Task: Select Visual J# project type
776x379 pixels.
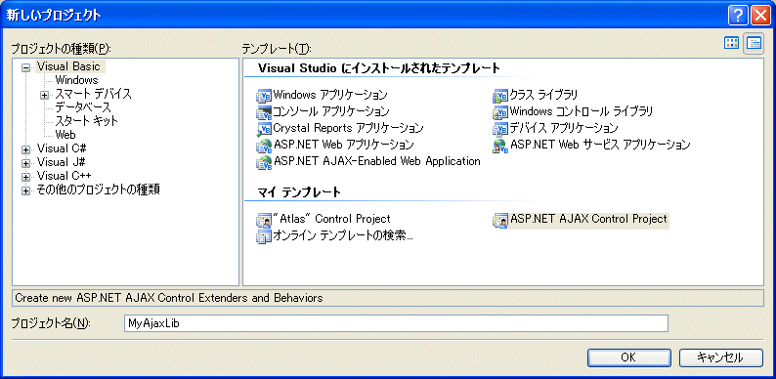Action: [62, 162]
